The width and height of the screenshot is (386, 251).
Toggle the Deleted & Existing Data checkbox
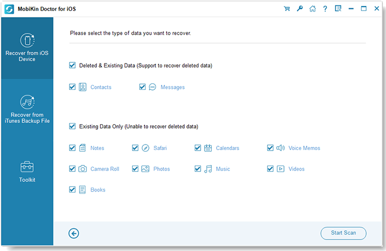[x=72, y=65]
